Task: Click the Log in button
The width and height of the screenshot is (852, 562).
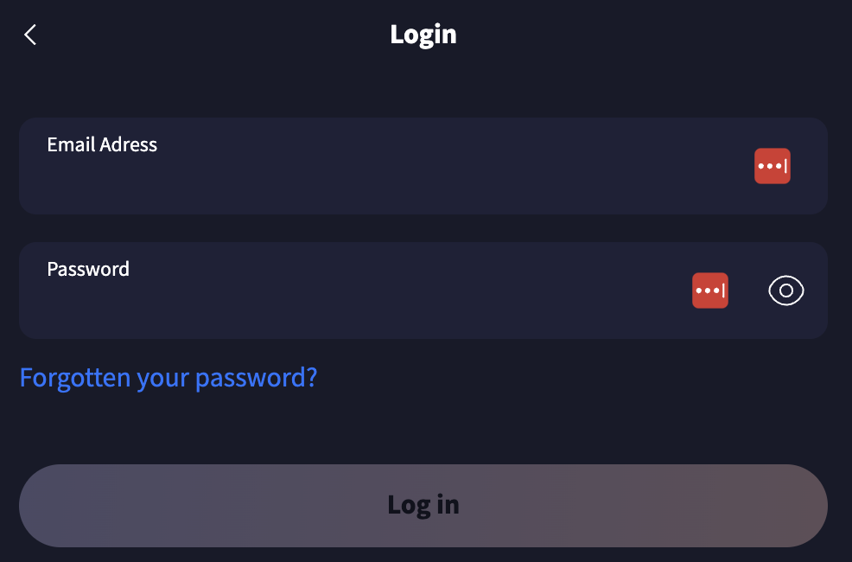Action: coord(423,506)
